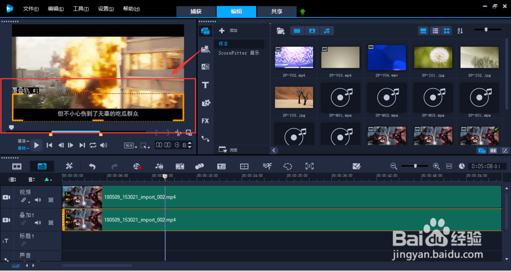511x272 pixels.
Task: Switch to Storyboard view
Action: pyautogui.click(x=17, y=166)
